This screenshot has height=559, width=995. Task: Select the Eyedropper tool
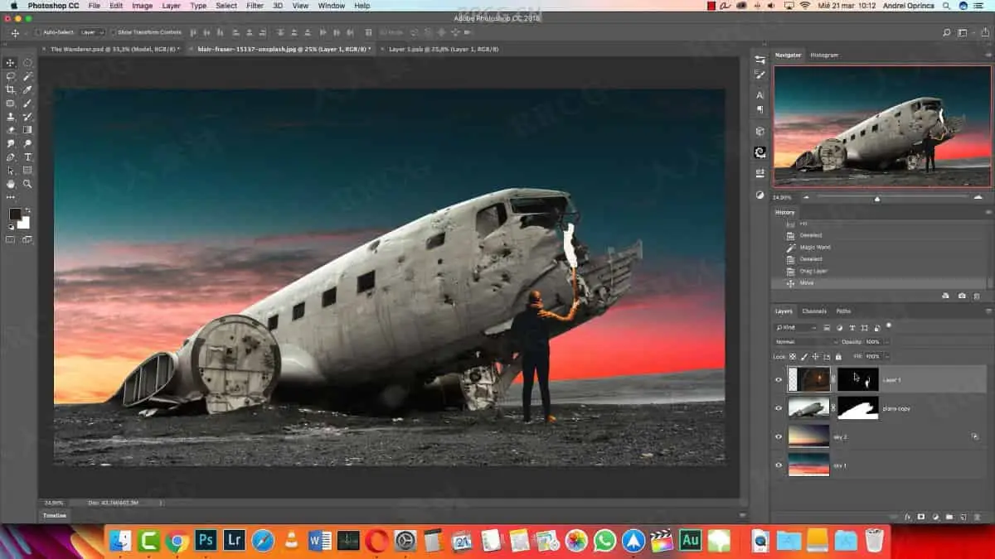click(x=28, y=89)
